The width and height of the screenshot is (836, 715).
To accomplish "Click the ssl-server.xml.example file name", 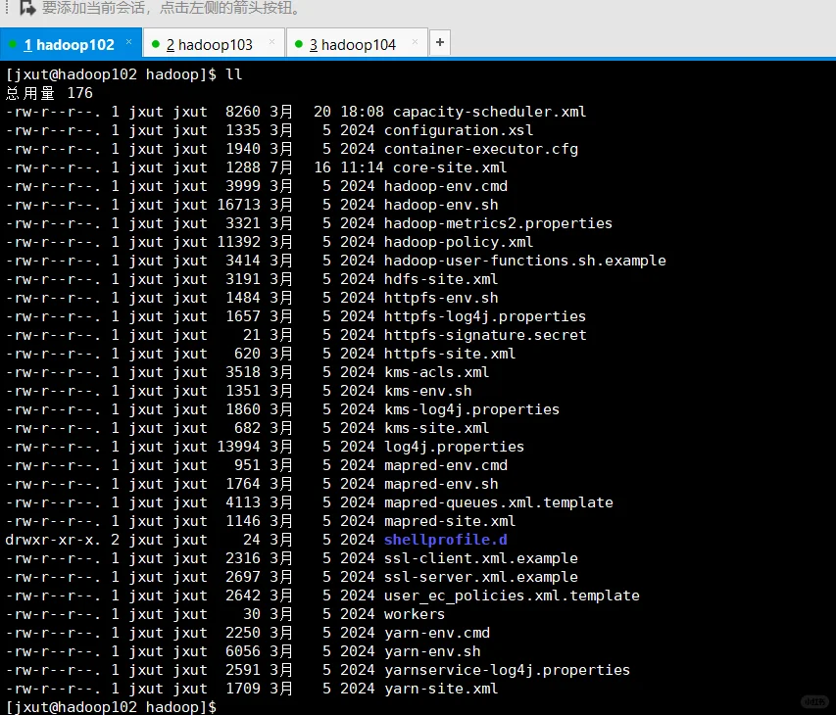I will (x=481, y=577).
